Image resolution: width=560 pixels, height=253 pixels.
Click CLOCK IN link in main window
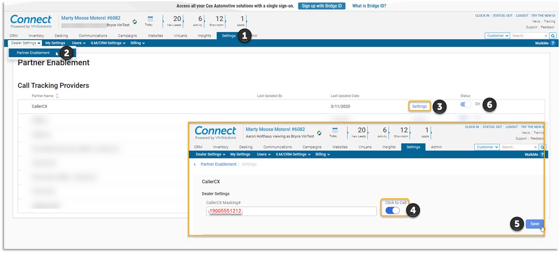coord(482,16)
